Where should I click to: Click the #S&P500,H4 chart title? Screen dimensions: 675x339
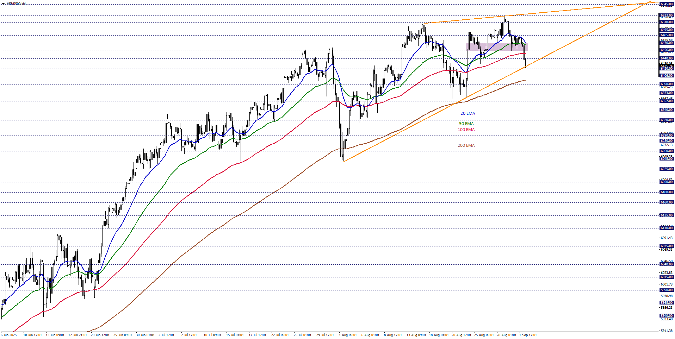[16, 4]
